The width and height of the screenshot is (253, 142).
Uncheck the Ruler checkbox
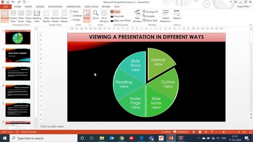pos(71,11)
